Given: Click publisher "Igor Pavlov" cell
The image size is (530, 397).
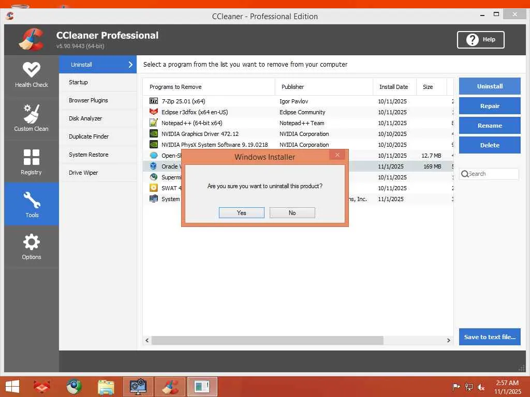Looking at the screenshot, I should (x=294, y=101).
